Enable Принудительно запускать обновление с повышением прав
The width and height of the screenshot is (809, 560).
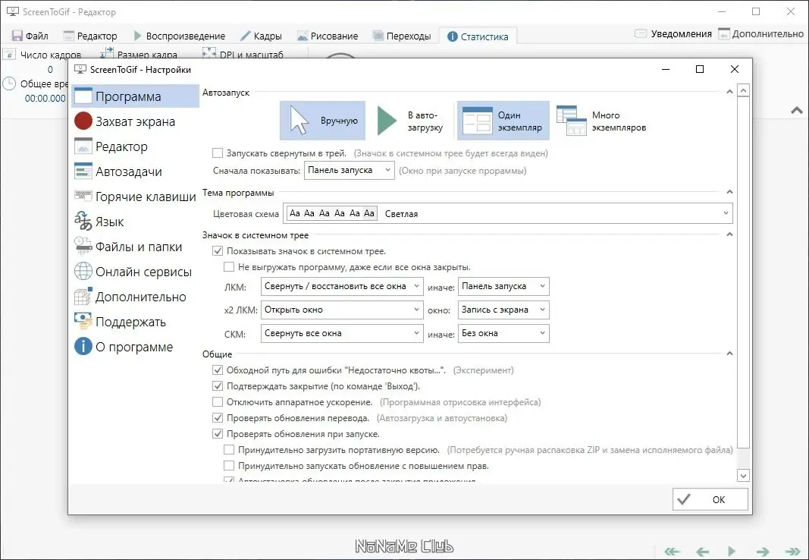(x=228, y=466)
